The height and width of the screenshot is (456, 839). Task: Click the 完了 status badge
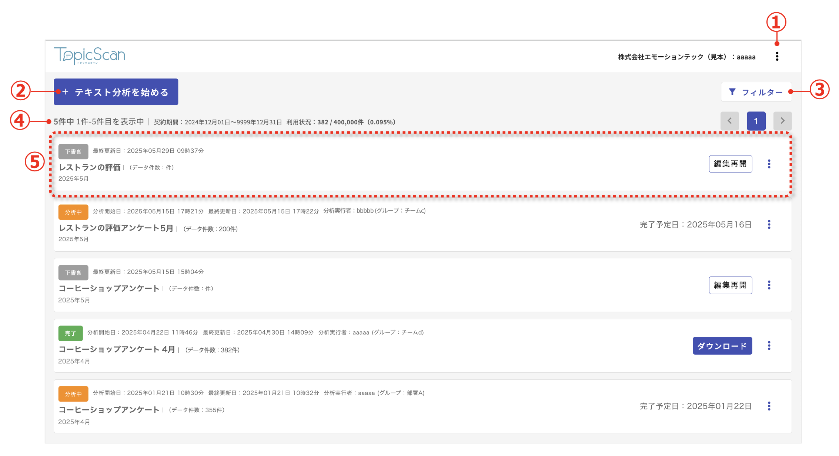(70, 333)
